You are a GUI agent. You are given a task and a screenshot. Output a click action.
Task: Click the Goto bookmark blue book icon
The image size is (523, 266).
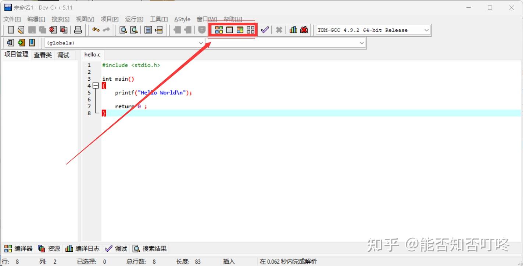pyautogui.click(x=32, y=43)
